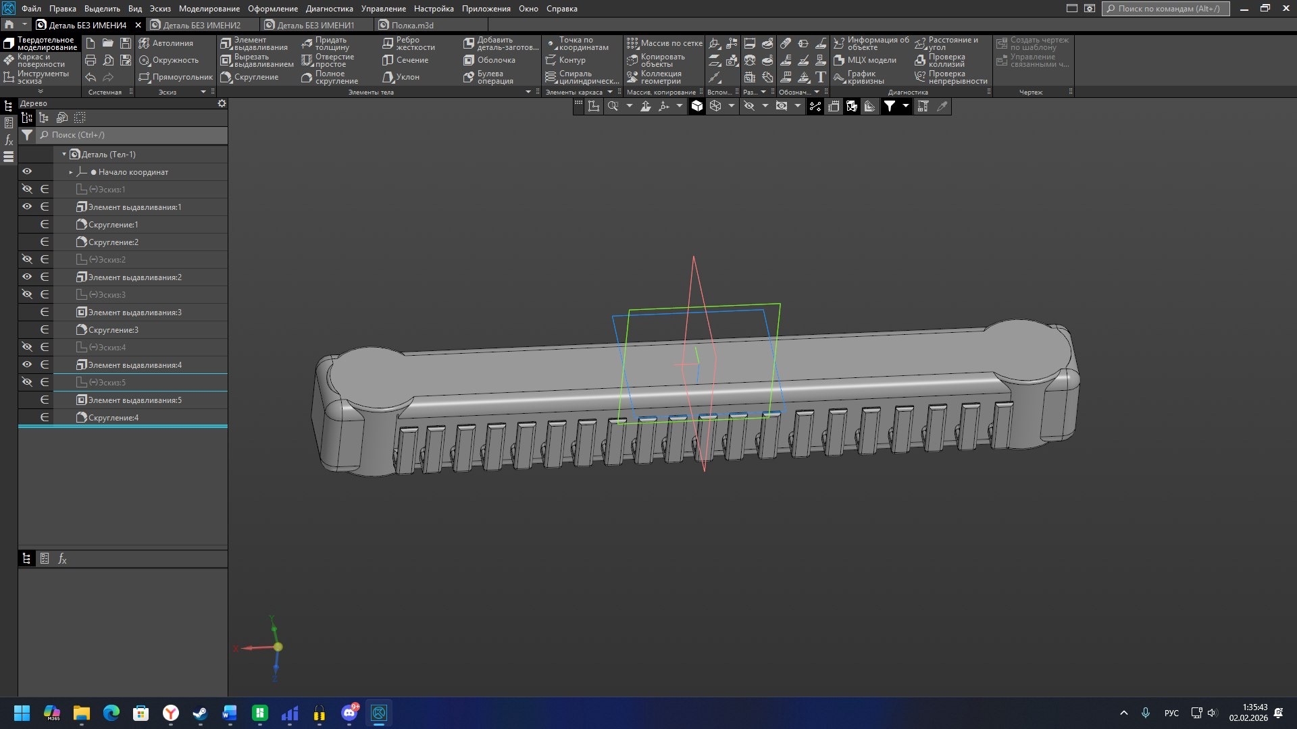1297x729 pixels.
Task: Select the Extrude element tool
Action: point(254,43)
